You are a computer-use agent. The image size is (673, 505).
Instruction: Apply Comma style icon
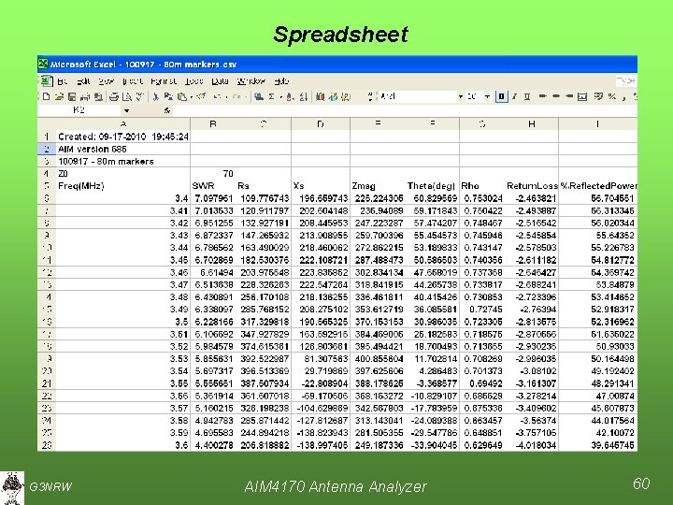coord(623,97)
